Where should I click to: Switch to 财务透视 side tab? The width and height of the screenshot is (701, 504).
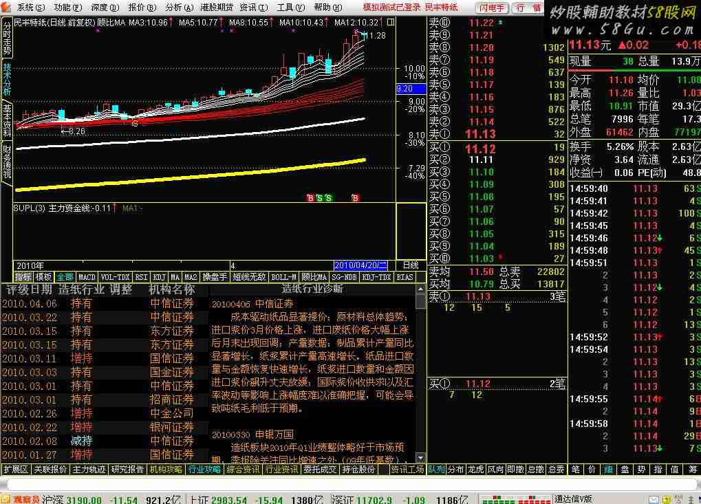[7, 161]
